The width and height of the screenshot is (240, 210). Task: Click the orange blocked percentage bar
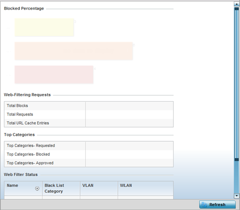[x=74, y=51]
